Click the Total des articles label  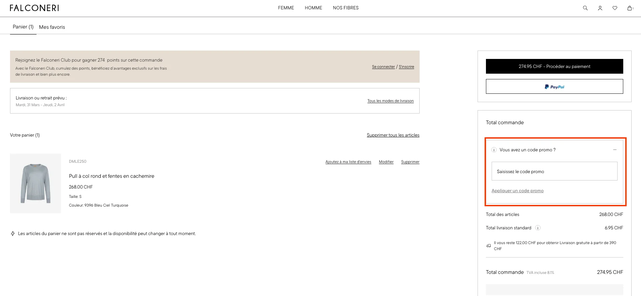(x=502, y=215)
